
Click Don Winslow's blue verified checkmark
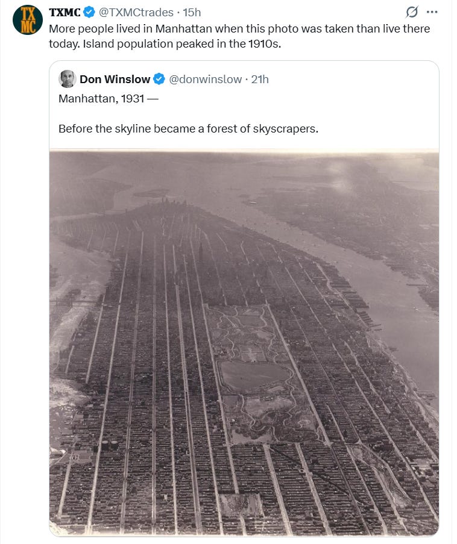coord(159,79)
